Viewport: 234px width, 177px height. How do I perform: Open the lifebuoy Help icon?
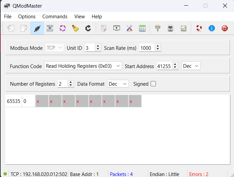pyautogui.click(x=199, y=28)
